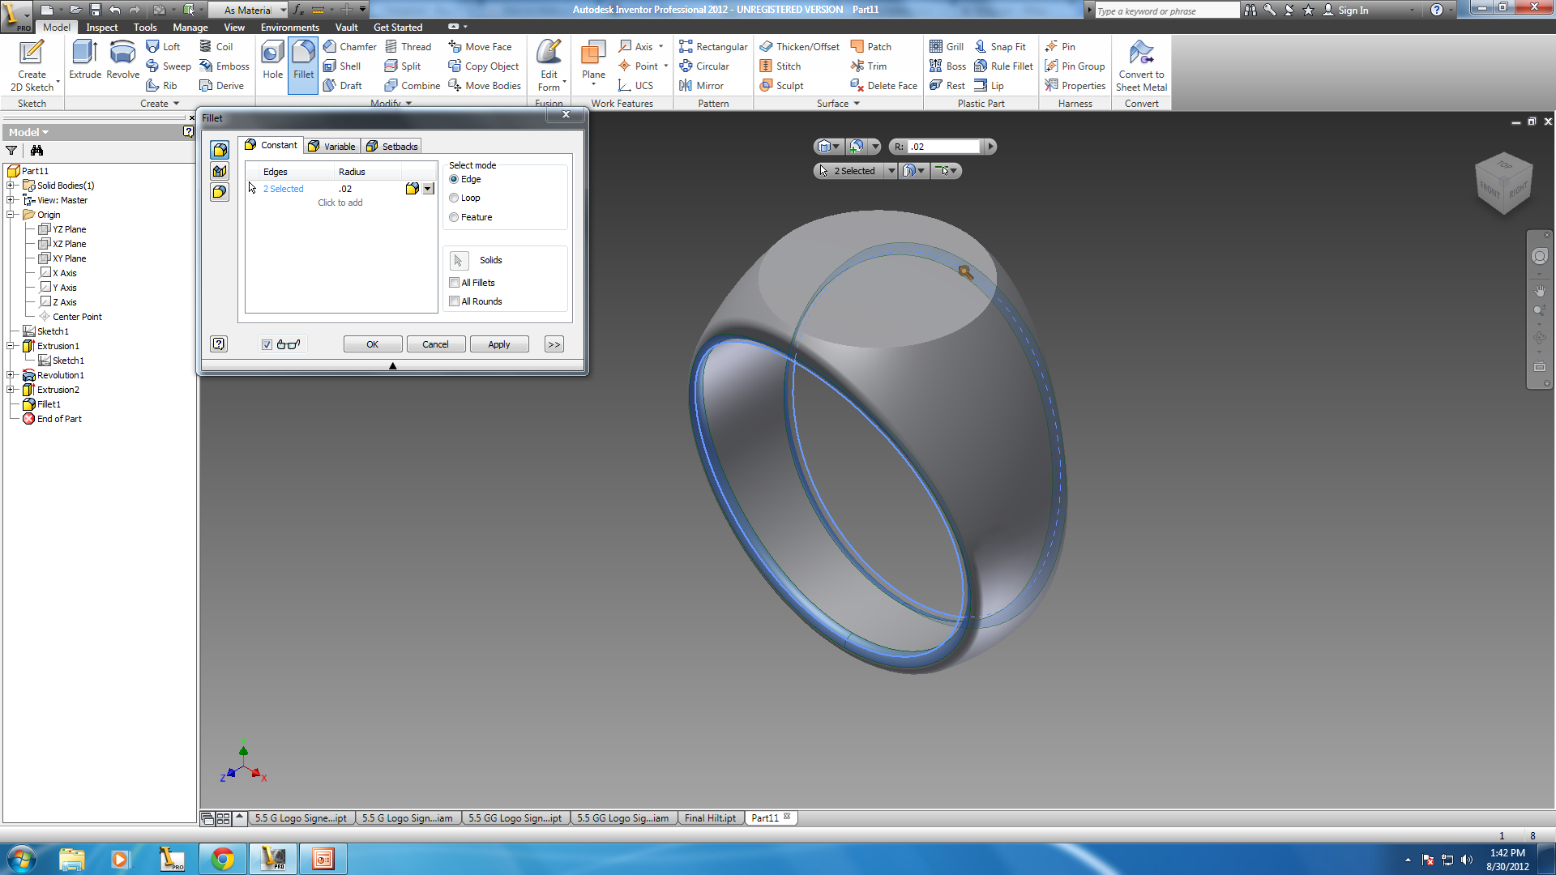Select the Edge Fillet type icon in dialog

pos(220,150)
